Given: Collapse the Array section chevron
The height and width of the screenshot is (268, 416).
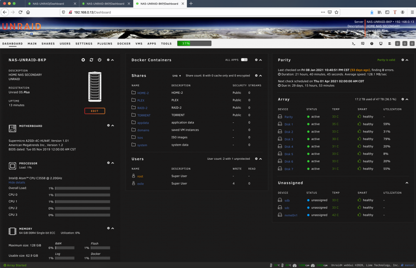Looking at the screenshot, I should pos(407,99).
